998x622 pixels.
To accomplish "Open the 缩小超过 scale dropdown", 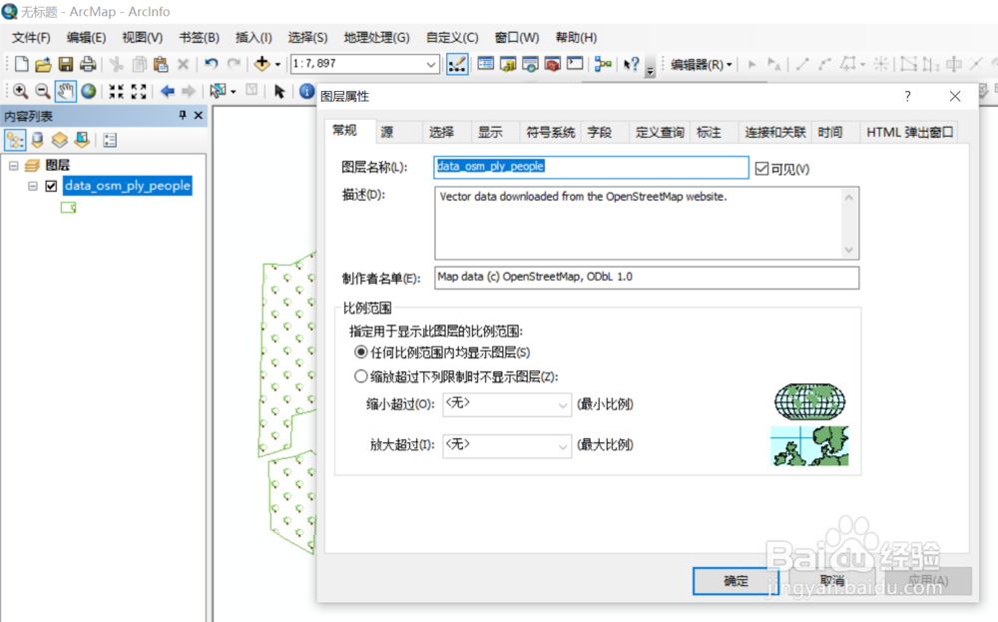I will tap(566, 405).
